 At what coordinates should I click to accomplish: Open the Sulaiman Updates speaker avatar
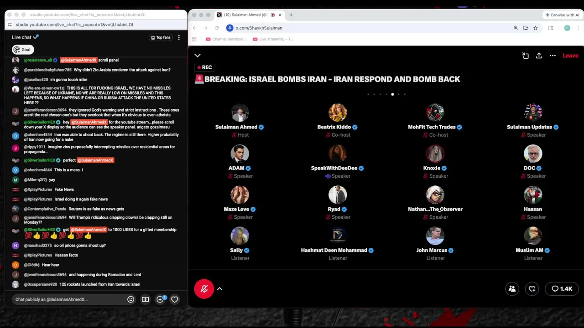533,113
